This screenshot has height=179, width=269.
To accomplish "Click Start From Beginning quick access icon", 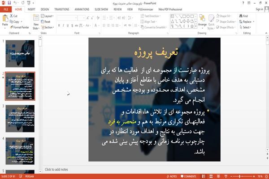I will pyautogui.click(x=29, y=3).
